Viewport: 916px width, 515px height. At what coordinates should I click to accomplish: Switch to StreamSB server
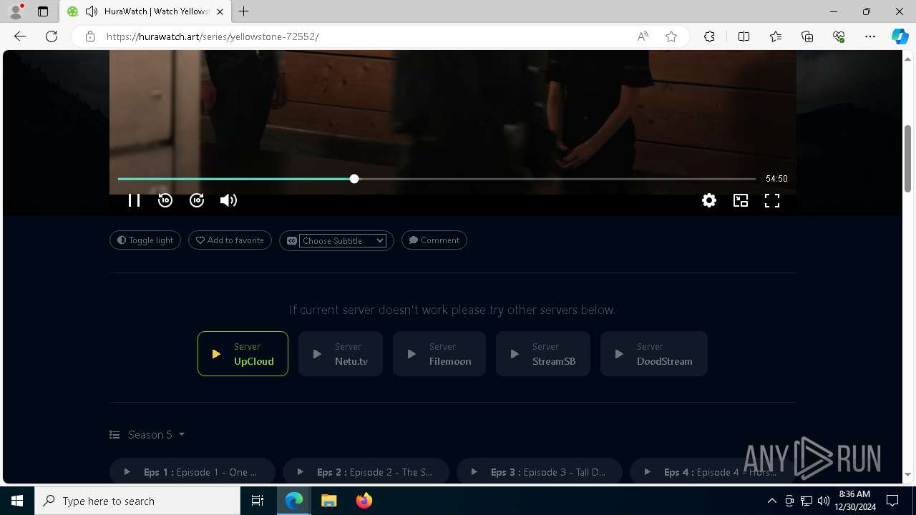coord(543,353)
